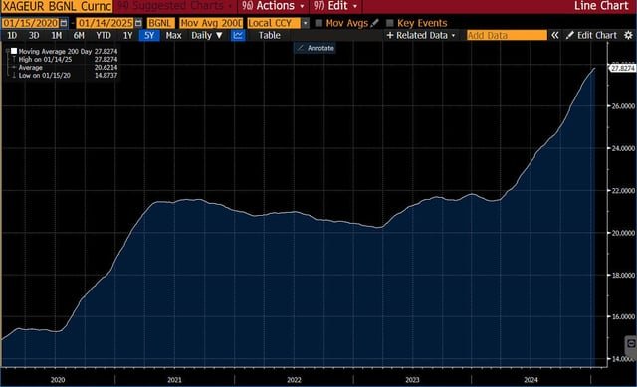Image resolution: width=637 pixels, height=387 pixels.
Task: Open the end date calendar picker
Action: (138, 23)
